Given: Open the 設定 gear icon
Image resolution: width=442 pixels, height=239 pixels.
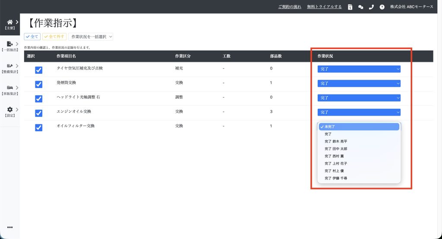Looking at the screenshot, I should pyautogui.click(x=9, y=110).
